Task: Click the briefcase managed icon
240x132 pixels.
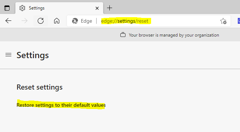Action: (123, 35)
